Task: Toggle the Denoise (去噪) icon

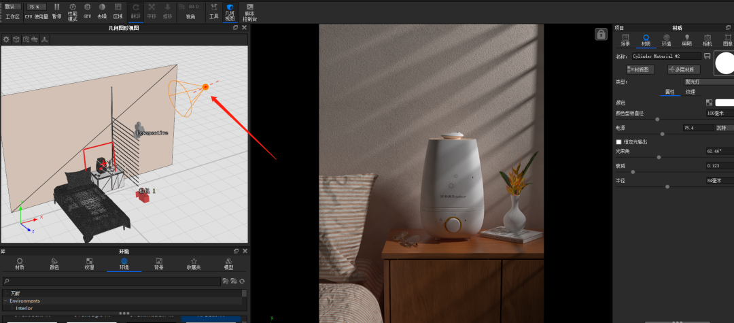Action: pyautogui.click(x=102, y=10)
